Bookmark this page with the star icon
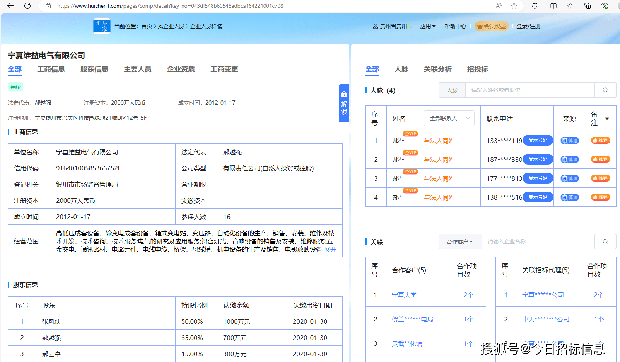Image resolution: width=620 pixels, height=362 pixels. tap(514, 6)
